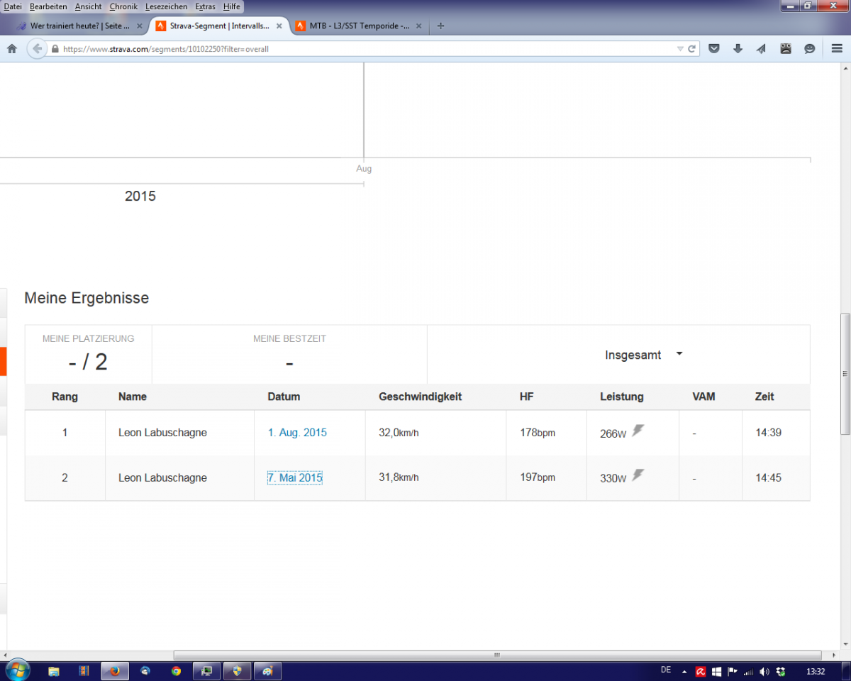Open the Chronik menu
Image resolution: width=851 pixels, height=681 pixels.
click(123, 6)
